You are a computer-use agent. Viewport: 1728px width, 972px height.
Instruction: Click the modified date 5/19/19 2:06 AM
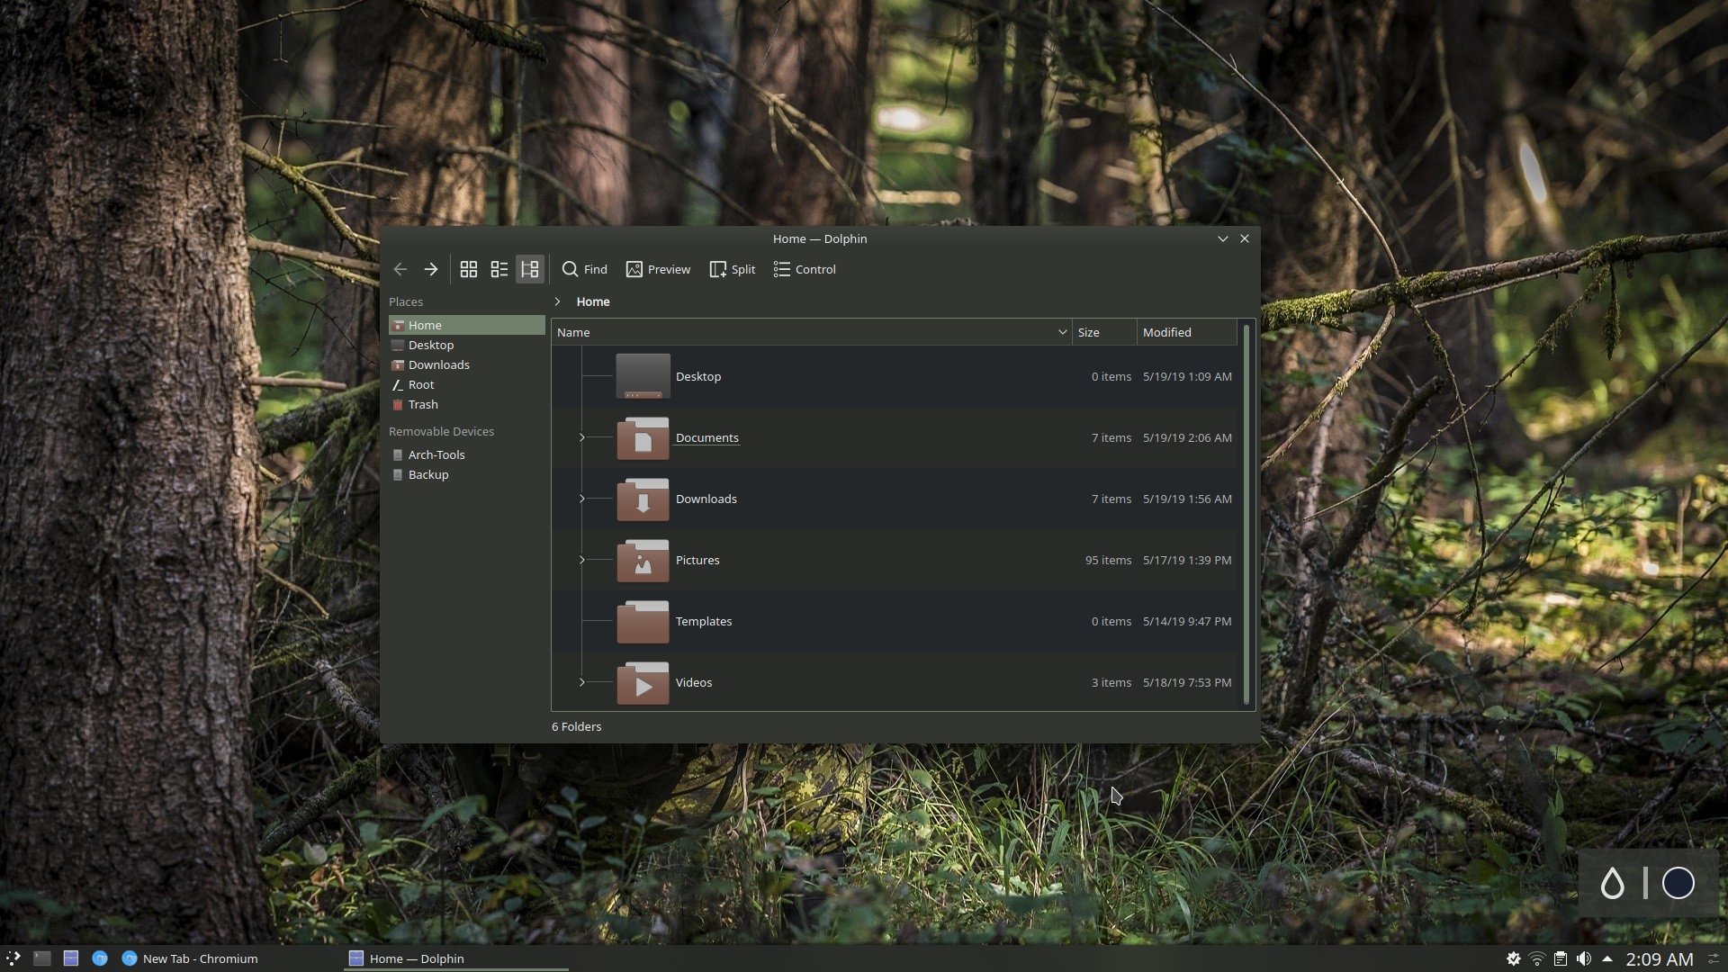[1187, 437]
